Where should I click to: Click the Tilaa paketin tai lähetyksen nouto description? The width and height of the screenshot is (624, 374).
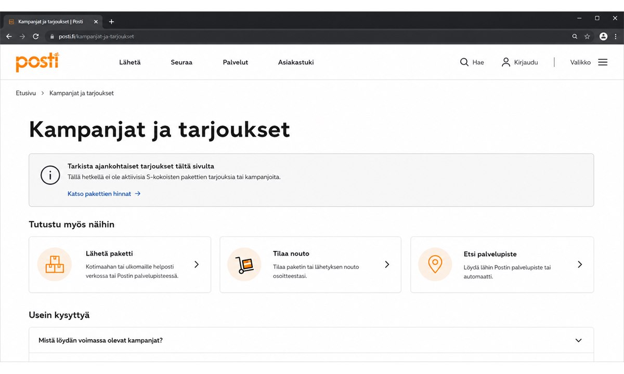coord(316,271)
